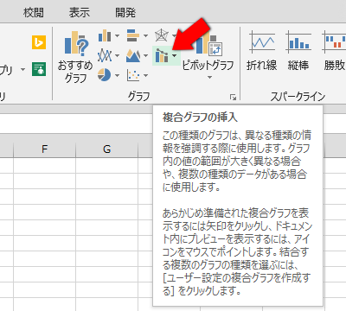Open the 校閲 ribbon tab
Screen dimensions: 346x311
(x=34, y=13)
